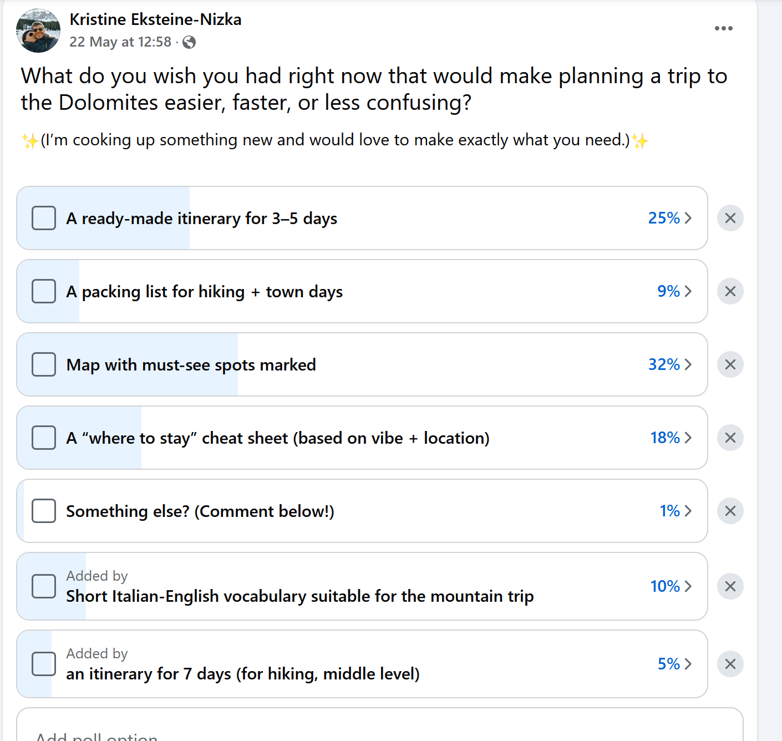The width and height of the screenshot is (782, 741).
Task: Open Kristine Eksteine-Nizka's profile name link
Action: tap(155, 19)
